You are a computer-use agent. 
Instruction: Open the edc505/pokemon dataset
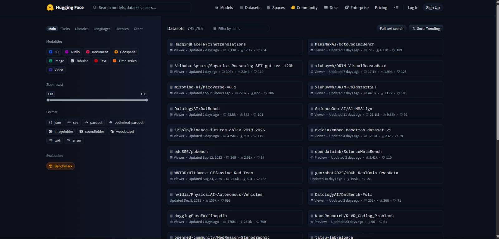coord(191,152)
